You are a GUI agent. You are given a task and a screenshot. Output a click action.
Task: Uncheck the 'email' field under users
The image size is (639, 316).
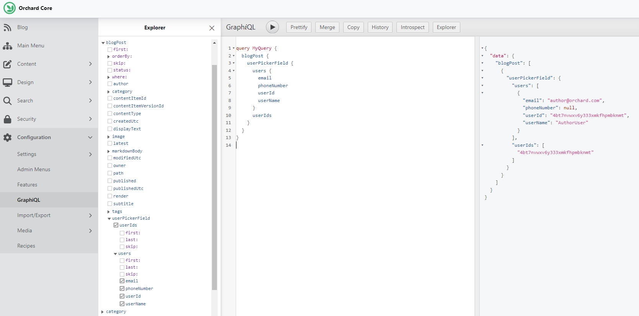pyautogui.click(x=122, y=281)
